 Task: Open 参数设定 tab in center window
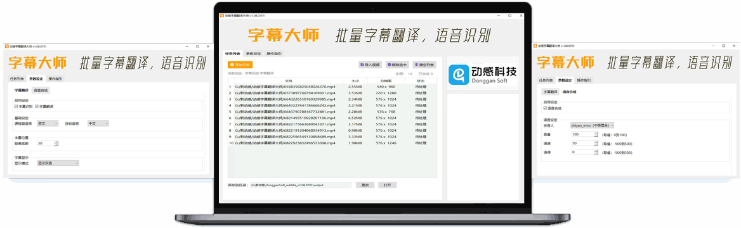253,54
